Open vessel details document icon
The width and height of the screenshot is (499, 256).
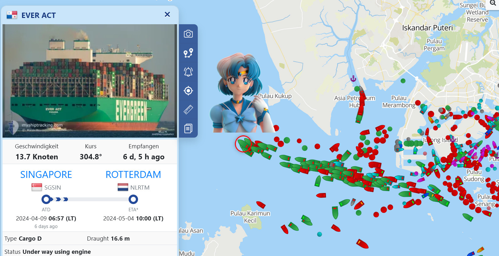(x=188, y=128)
